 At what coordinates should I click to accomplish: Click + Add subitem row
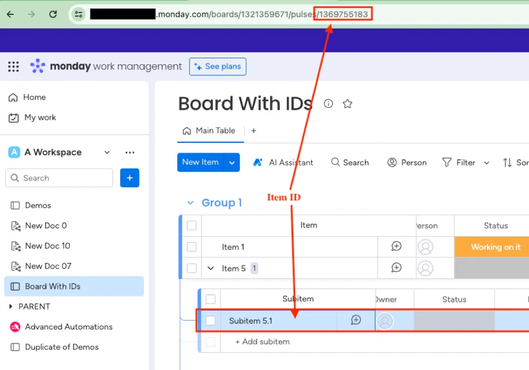click(x=262, y=341)
